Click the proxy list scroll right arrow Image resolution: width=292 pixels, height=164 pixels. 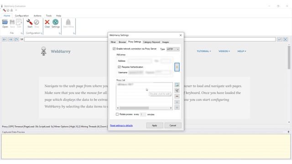tap(171, 108)
